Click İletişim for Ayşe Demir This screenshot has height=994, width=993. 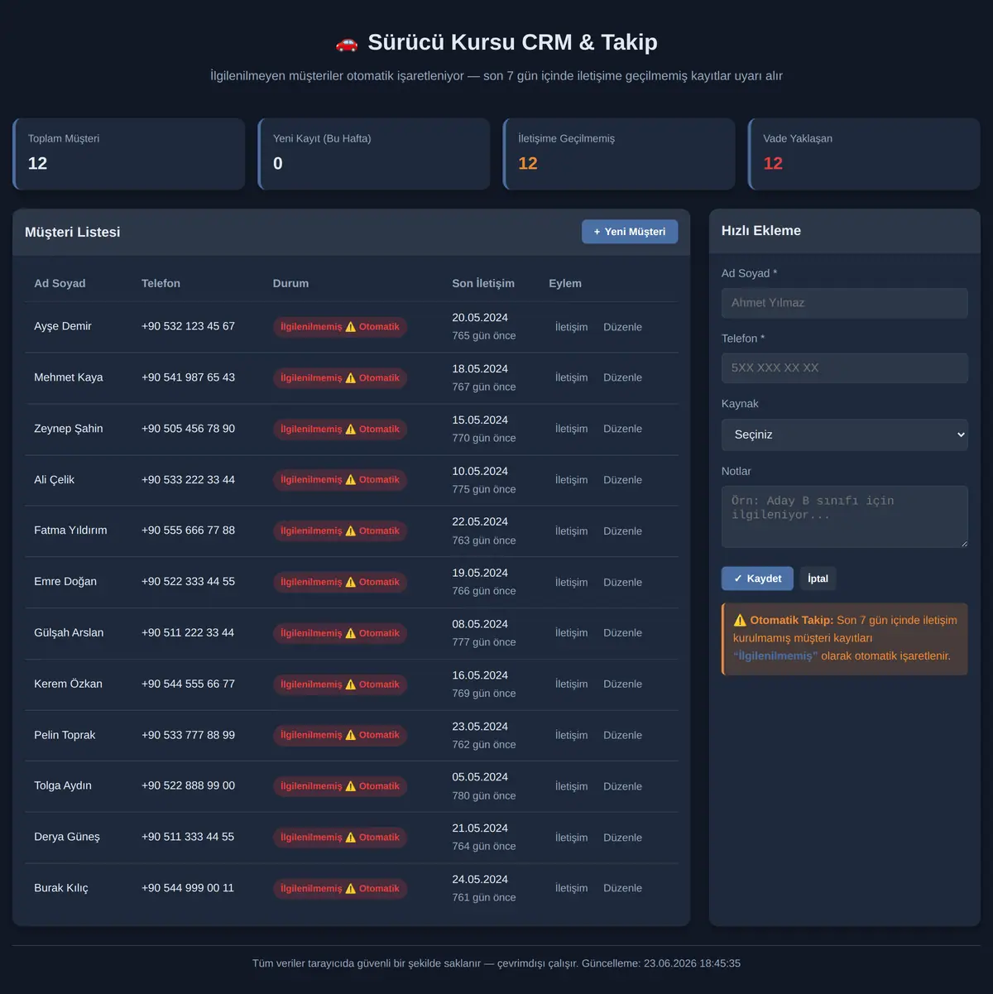pyautogui.click(x=572, y=327)
